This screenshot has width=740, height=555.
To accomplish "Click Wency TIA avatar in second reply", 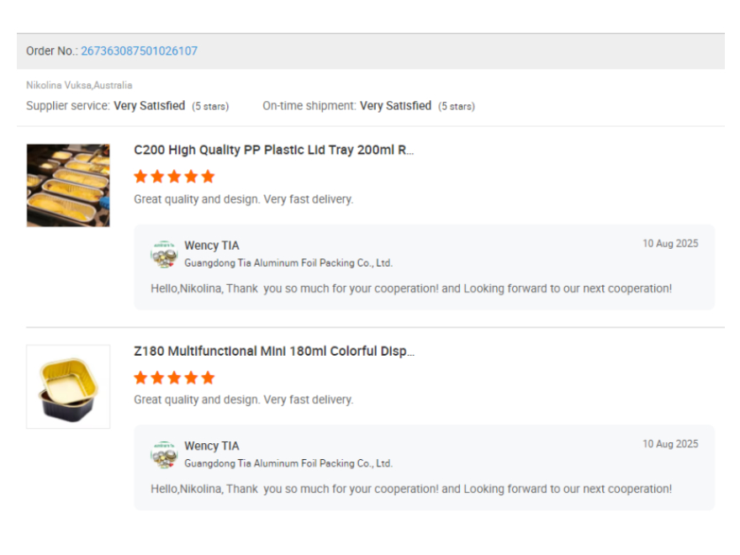I will [164, 455].
